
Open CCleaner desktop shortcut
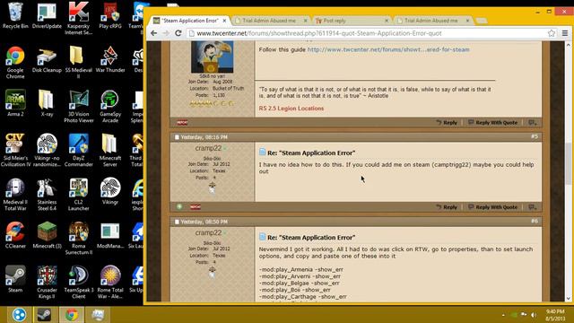point(15,235)
